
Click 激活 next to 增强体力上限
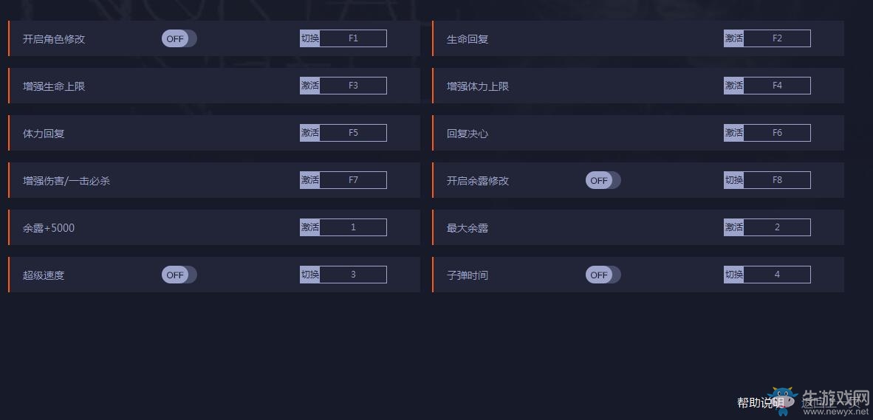(x=734, y=86)
